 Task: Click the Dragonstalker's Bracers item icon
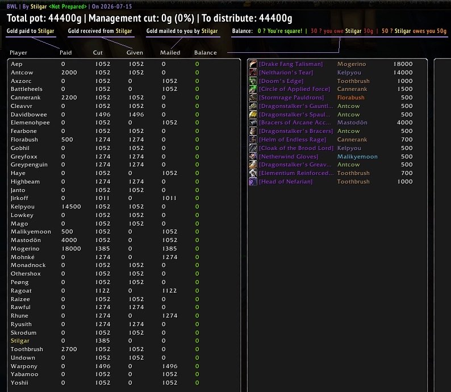pos(253,131)
